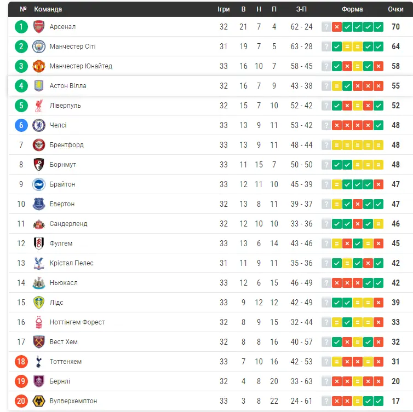Screen dimensions: 413x412
Task: Click the Chelsea club crest icon
Action: (38, 125)
